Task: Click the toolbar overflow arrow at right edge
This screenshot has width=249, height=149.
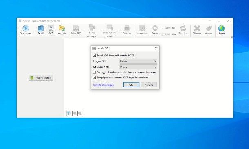Action: (x=231, y=37)
